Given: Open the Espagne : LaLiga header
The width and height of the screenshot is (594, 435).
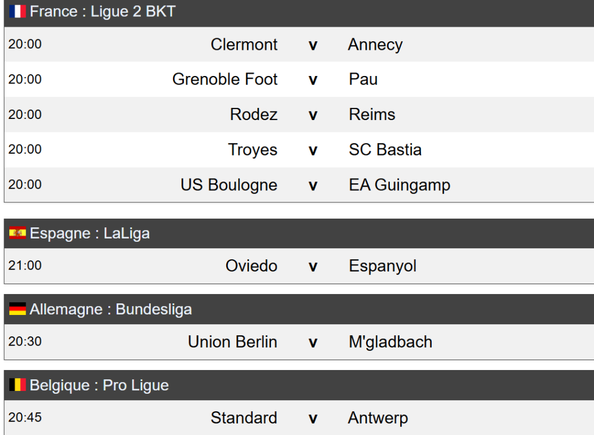Looking at the screenshot, I should click(x=90, y=233).
